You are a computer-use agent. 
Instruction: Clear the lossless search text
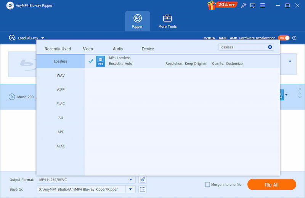[x=270, y=47]
